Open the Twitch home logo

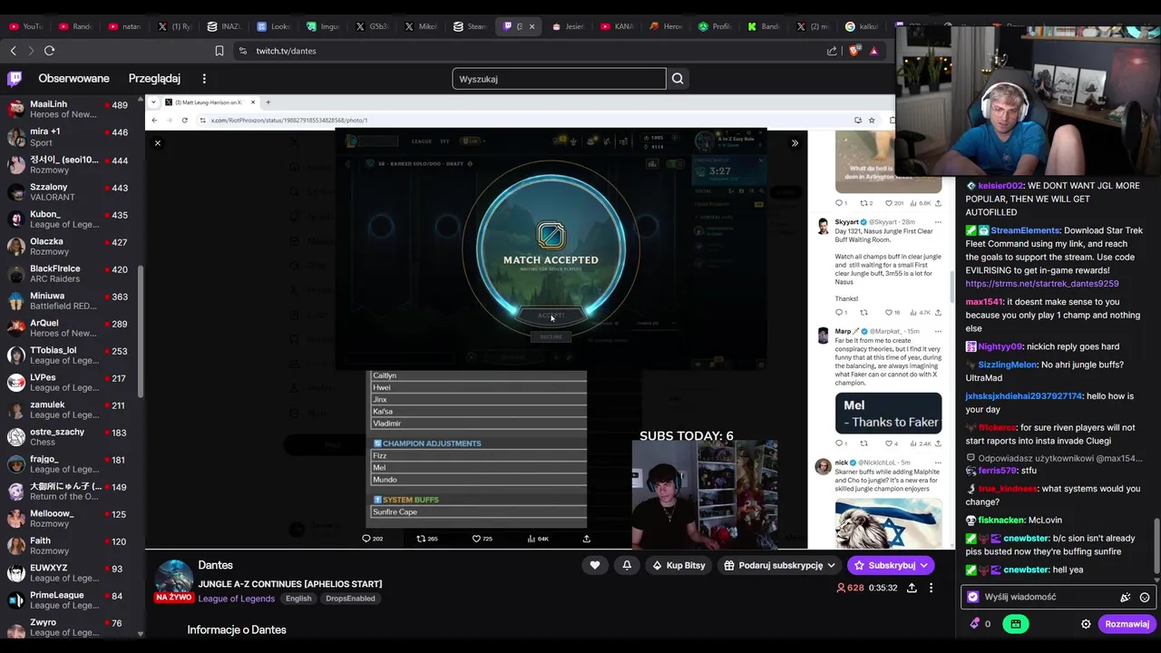(x=15, y=79)
